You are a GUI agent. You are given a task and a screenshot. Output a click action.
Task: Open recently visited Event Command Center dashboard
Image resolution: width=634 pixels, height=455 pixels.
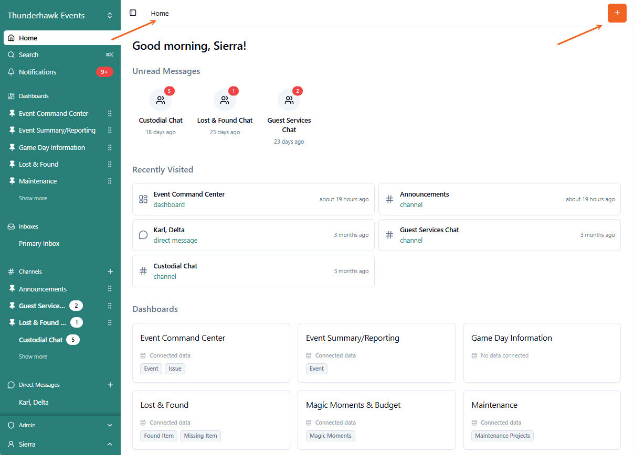click(253, 199)
